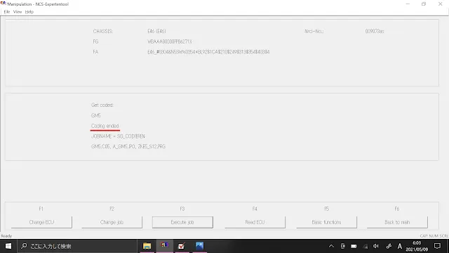Viewport: 449px width, 253px height.
Task: Close the NCS-Expertentool window
Action: click(x=440, y=4)
